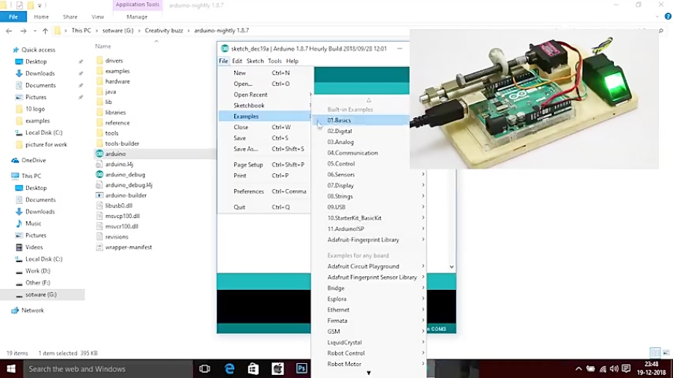Image resolution: width=673 pixels, height=378 pixels.
Task: Open the Arduino Sketch menu
Action: pos(255,61)
